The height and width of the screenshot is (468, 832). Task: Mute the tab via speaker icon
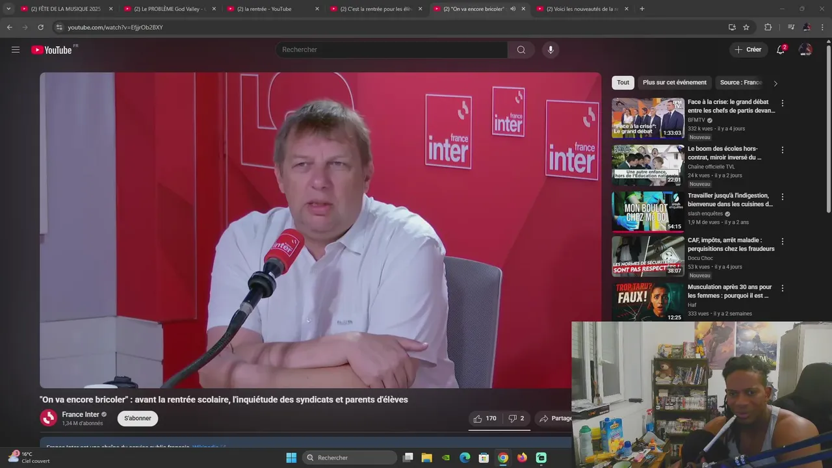tap(513, 9)
